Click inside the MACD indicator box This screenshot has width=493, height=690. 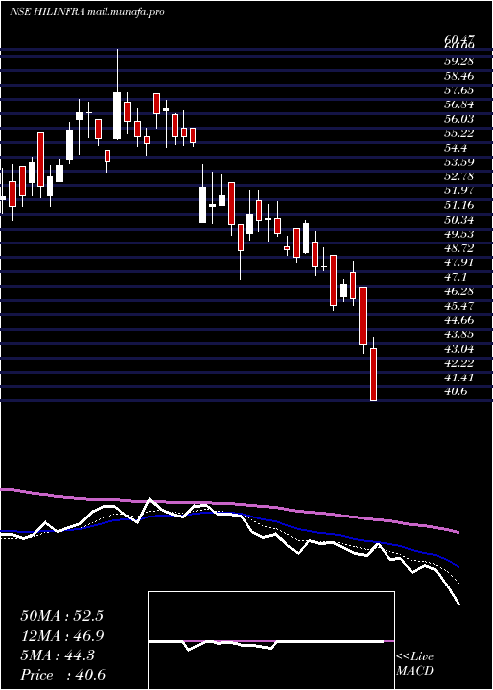(x=271, y=641)
